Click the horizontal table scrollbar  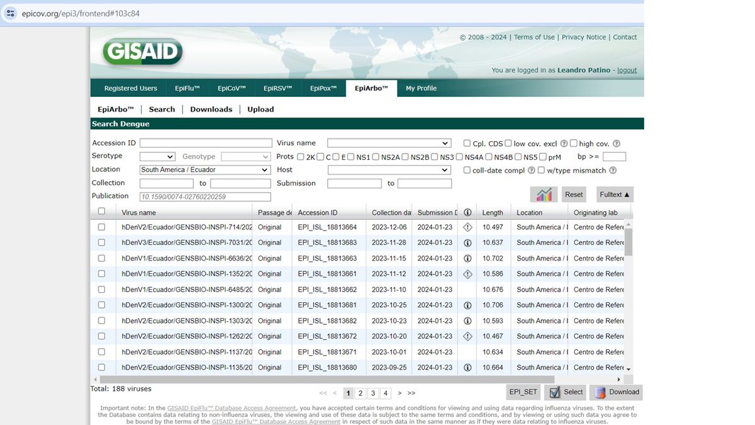[x=326, y=380]
